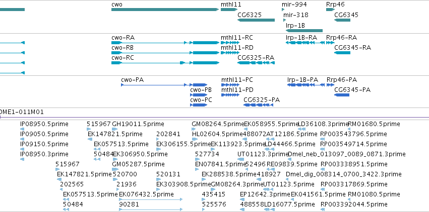
Task: Click the EK306155.5prime EST label
Action: point(183,144)
